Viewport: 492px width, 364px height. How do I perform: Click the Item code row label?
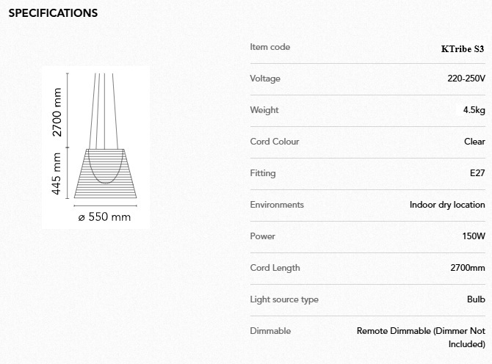pyautogui.click(x=269, y=47)
